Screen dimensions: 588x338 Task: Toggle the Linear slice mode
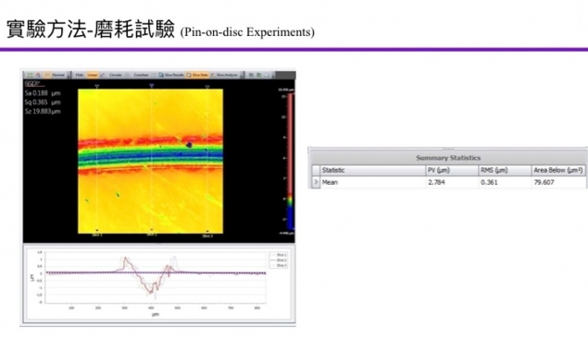click(93, 75)
